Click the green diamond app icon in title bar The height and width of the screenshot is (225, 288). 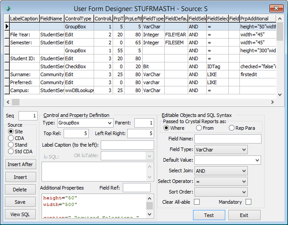pos(8,8)
